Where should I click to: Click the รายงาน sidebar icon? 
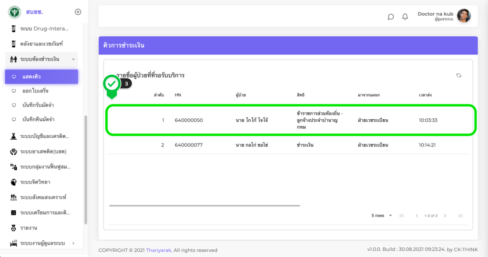(x=14, y=227)
